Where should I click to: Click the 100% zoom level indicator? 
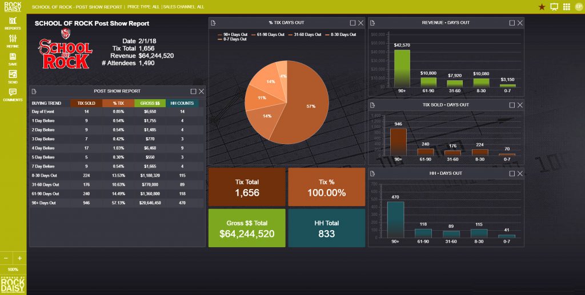click(x=13, y=269)
